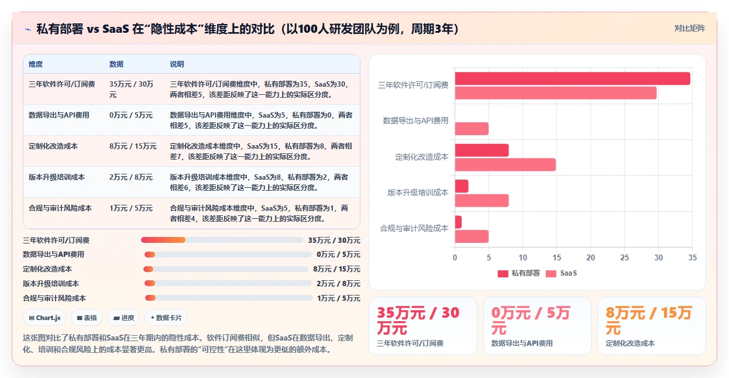The height and width of the screenshot is (378, 729).
Task: Click the 说明 text starting 三年软件许可/订阅费维度中
Action: click(260, 89)
